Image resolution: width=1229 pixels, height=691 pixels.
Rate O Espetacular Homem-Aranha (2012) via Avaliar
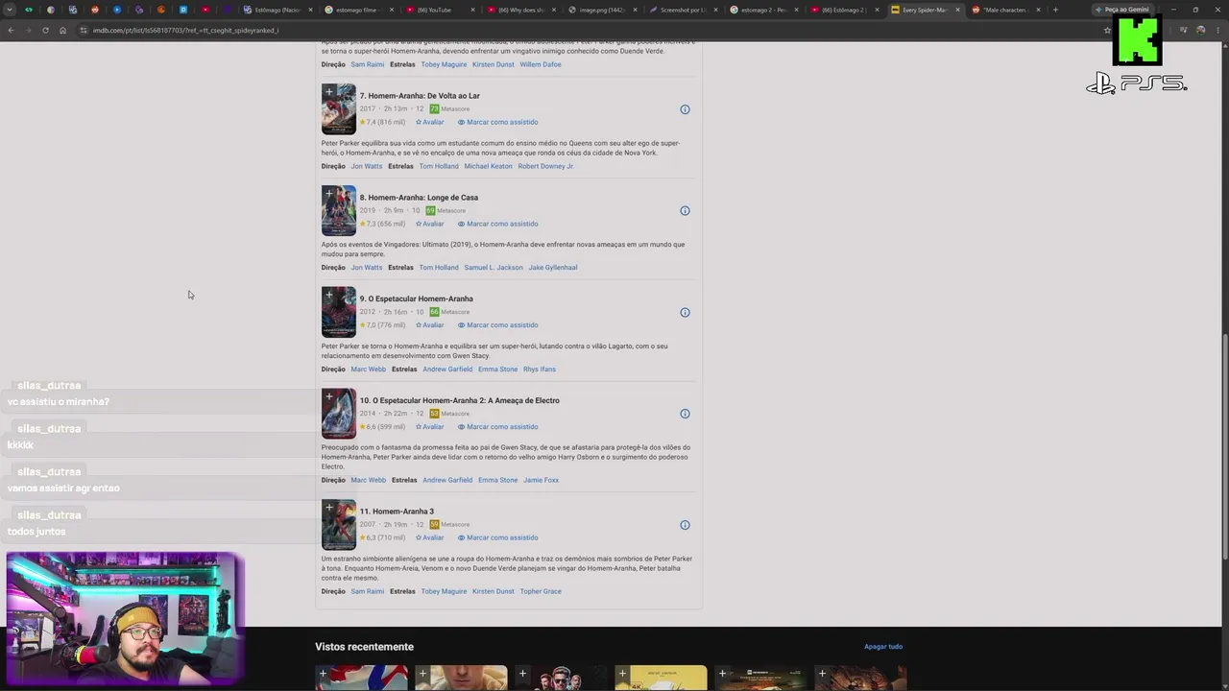(x=429, y=325)
